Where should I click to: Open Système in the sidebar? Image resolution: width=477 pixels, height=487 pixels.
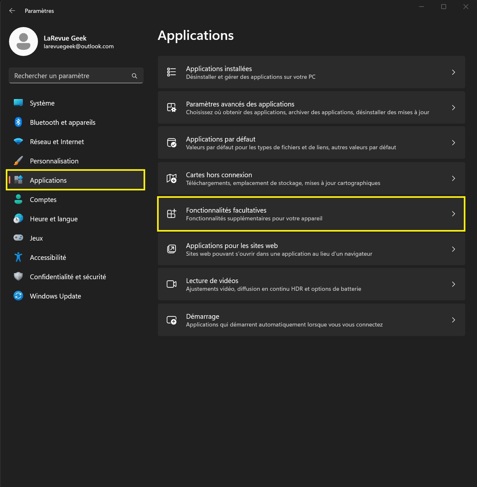[x=42, y=103]
